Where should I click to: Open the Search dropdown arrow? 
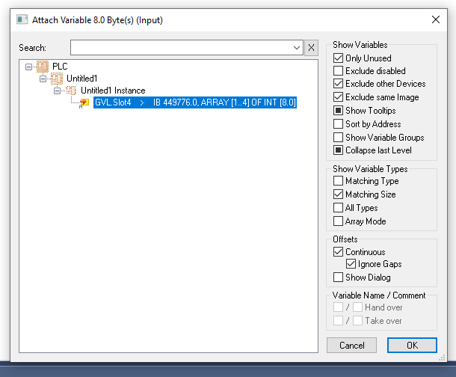pos(297,48)
